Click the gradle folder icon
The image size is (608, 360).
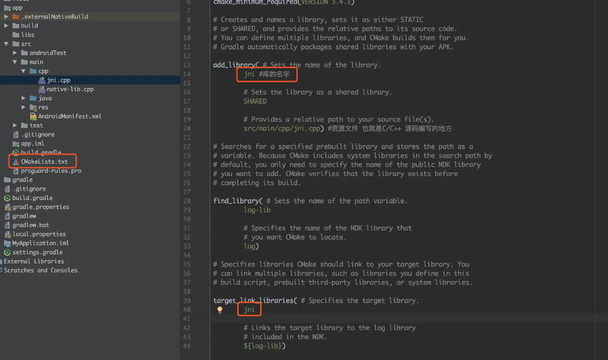pos(7,180)
